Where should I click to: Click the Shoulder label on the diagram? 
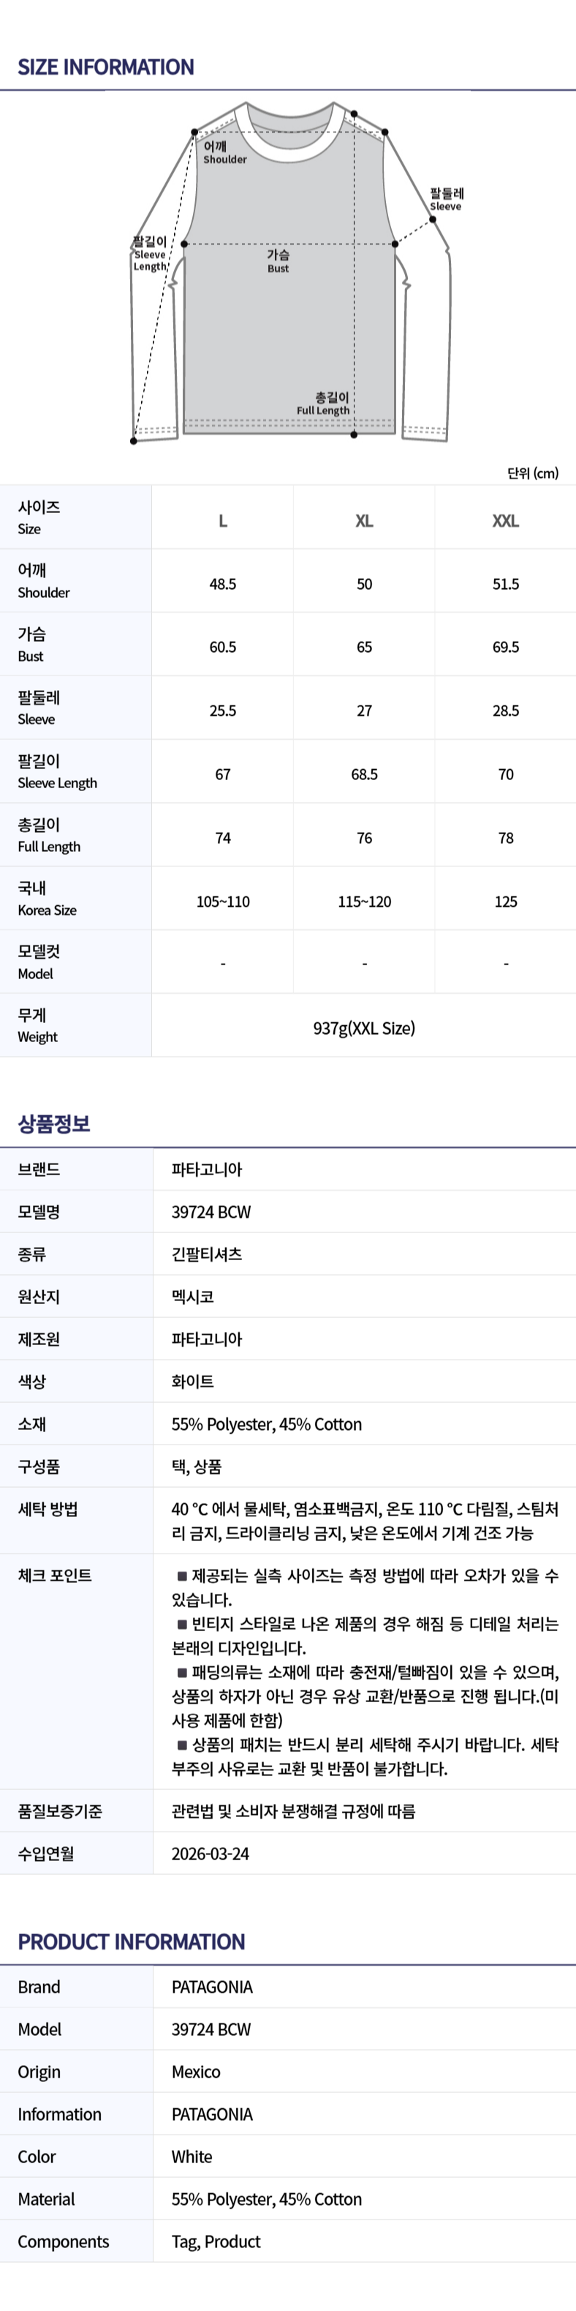(224, 152)
